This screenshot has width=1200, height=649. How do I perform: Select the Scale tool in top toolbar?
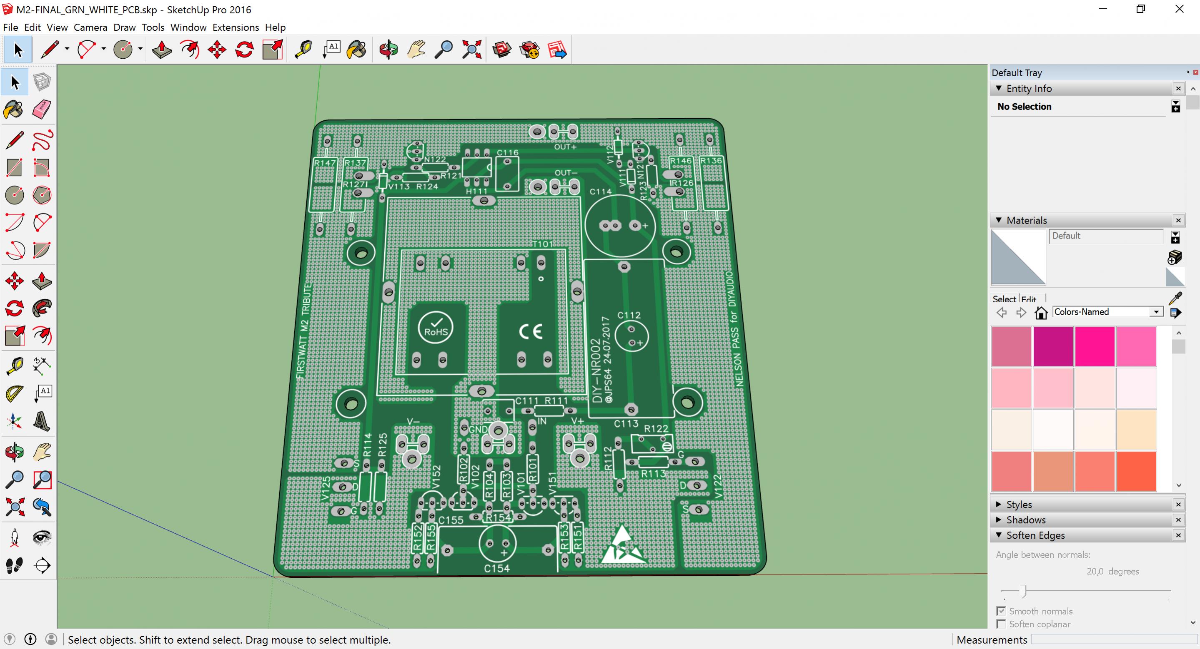273,49
